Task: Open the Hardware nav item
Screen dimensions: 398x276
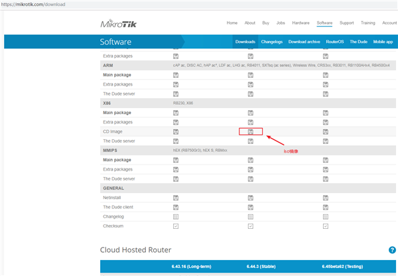Action: tap(300, 23)
